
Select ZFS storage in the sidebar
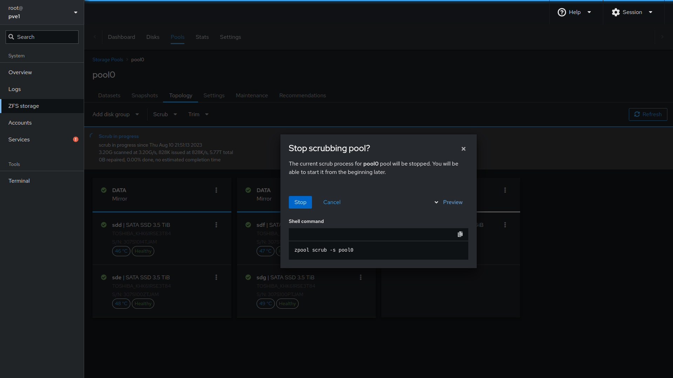pyautogui.click(x=42, y=106)
